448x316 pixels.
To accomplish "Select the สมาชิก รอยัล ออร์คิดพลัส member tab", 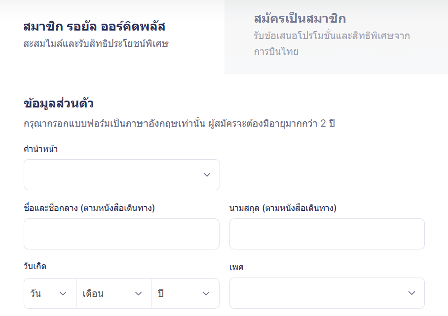I will pos(112,35).
